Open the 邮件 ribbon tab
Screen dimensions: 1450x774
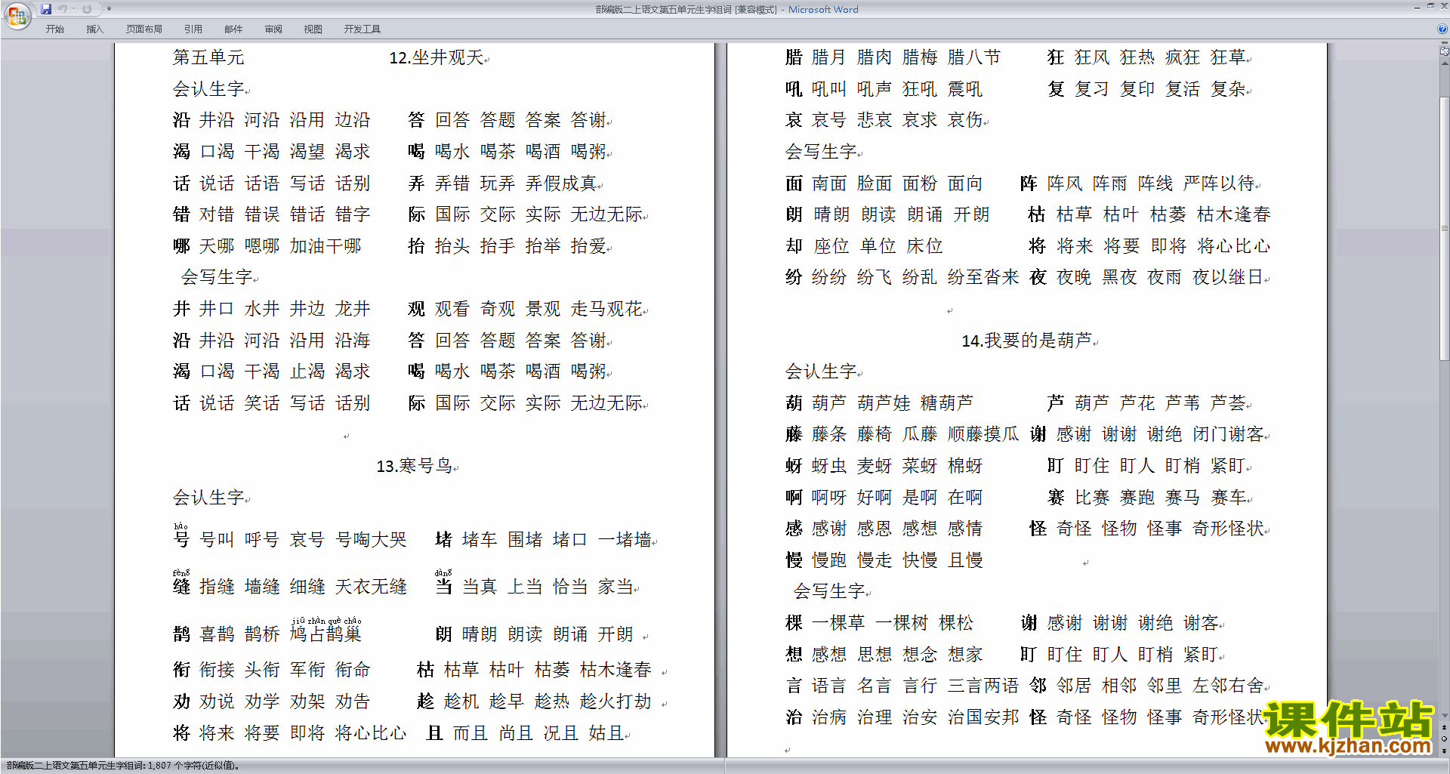233,29
